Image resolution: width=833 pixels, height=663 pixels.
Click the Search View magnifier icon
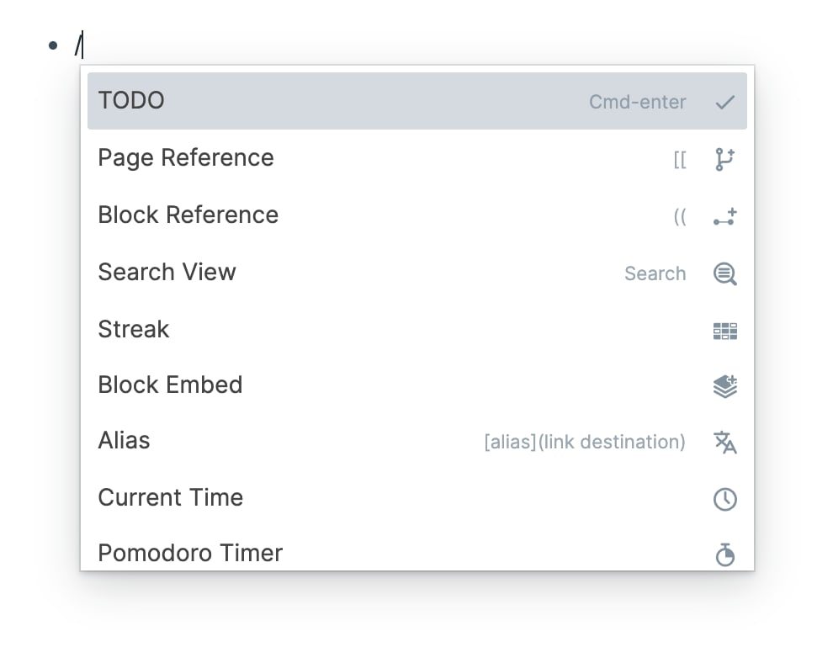tap(724, 274)
